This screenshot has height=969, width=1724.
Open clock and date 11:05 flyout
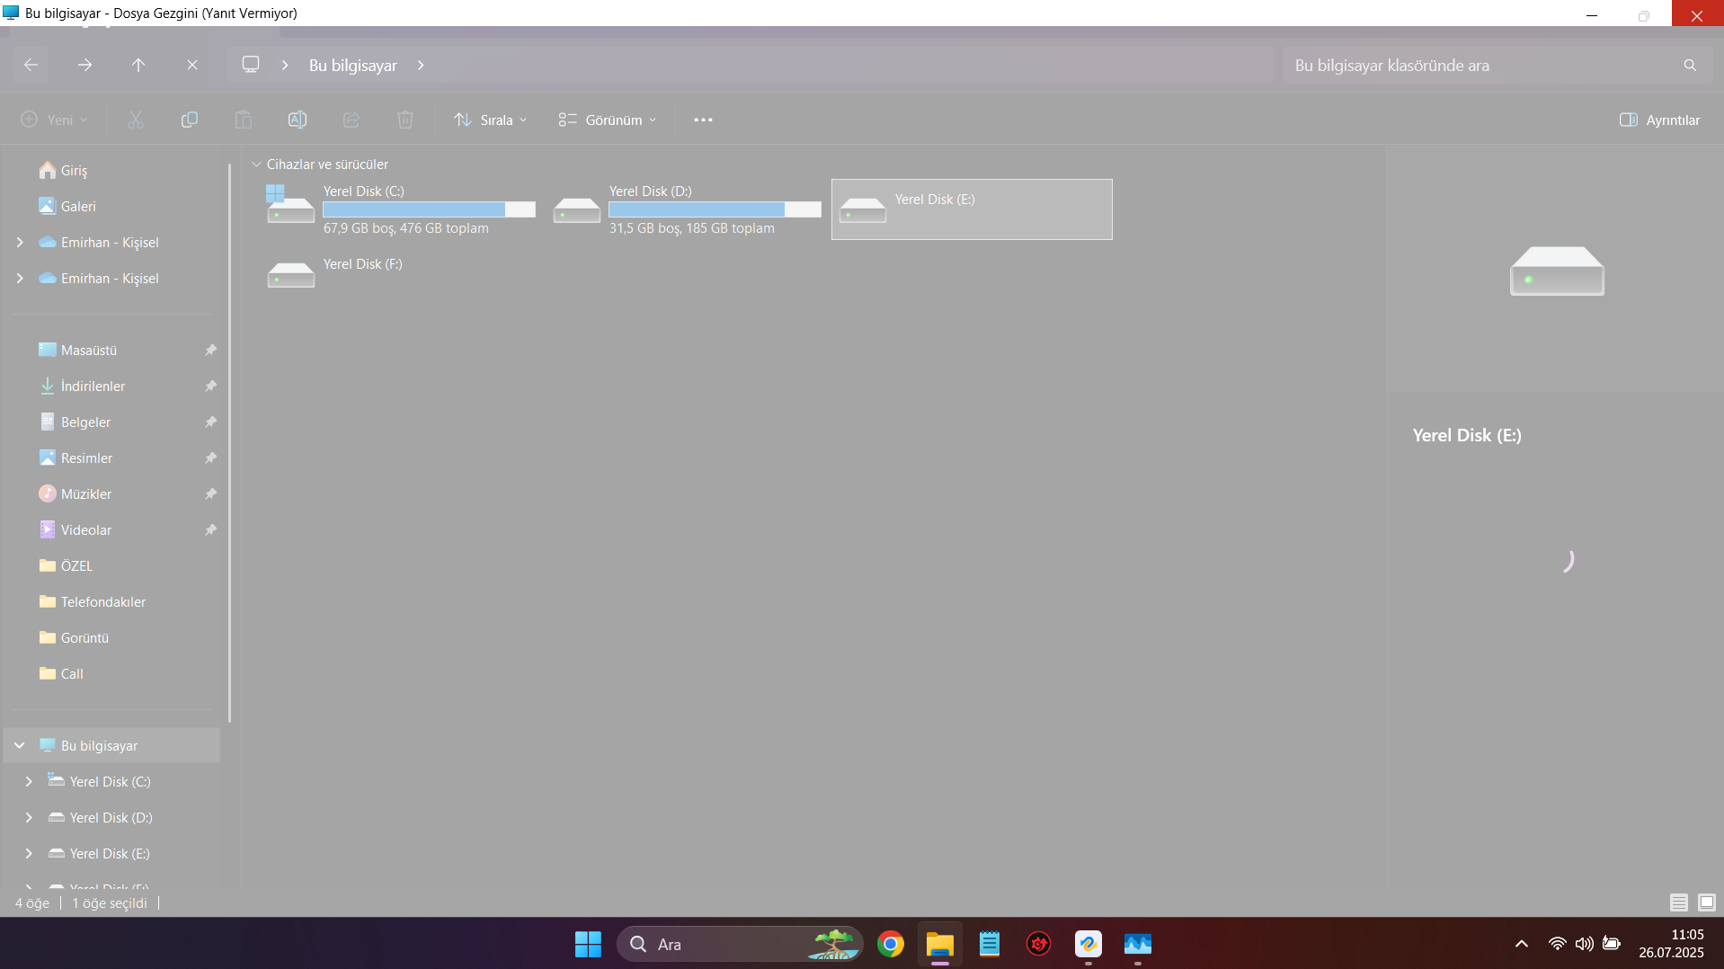click(1671, 944)
